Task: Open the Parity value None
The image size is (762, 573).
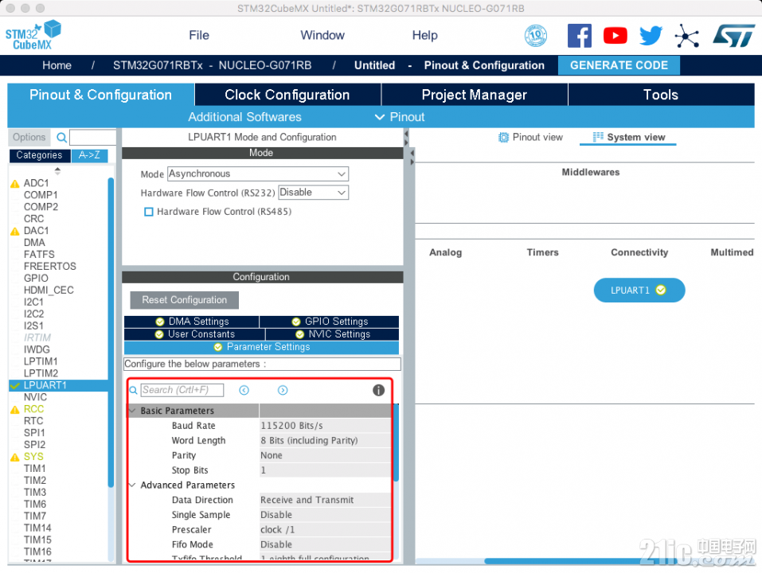Action: 325,455
